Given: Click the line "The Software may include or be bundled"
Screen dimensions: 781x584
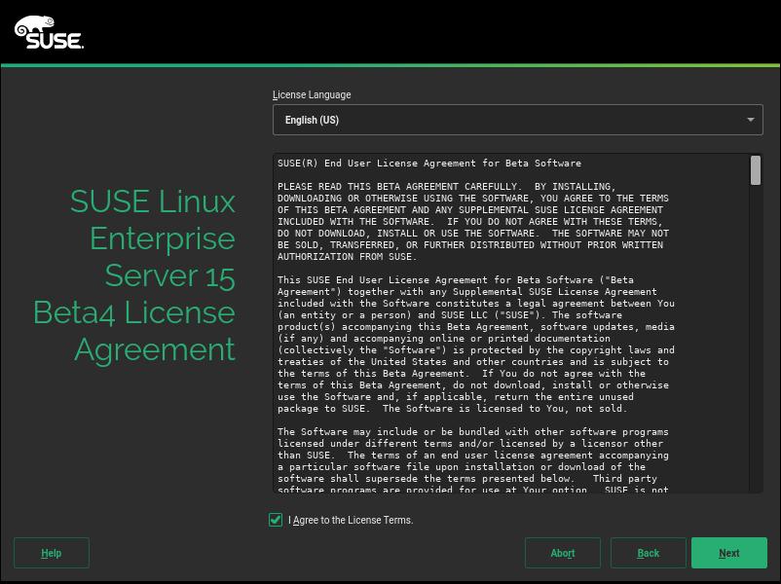Looking at the screenshot, I should pyautogui.click(x=472, y=432).
